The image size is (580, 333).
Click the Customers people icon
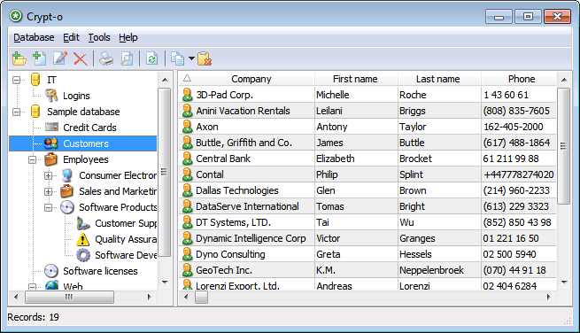[x=51, y=143]
